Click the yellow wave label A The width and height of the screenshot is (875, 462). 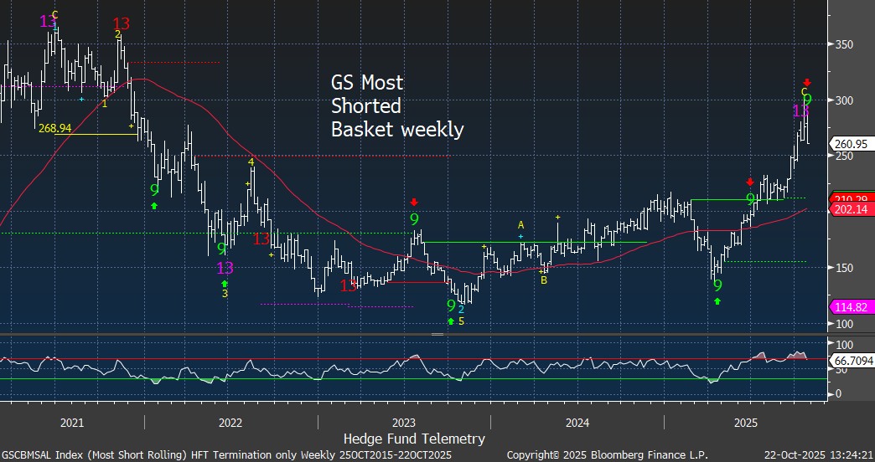[x=520, y=224]
